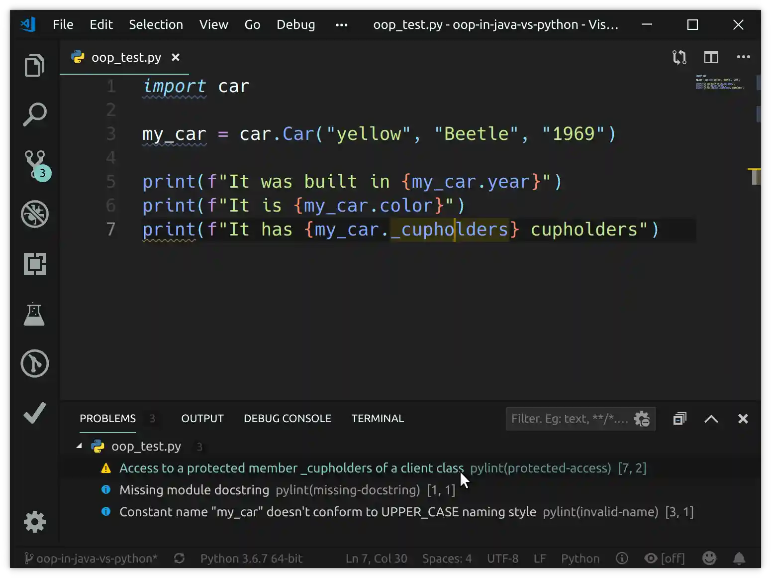Open the Extensions view
This screenshot has width=771, height=578.
(34, 264)
